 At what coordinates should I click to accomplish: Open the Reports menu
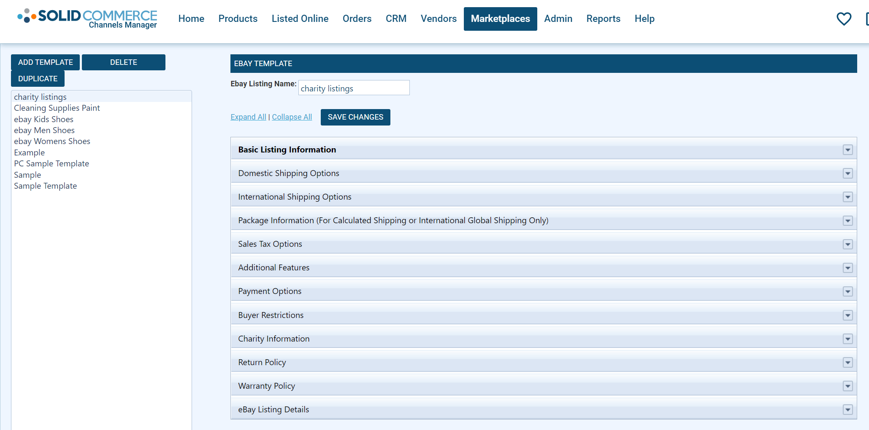tap(603, 19)
